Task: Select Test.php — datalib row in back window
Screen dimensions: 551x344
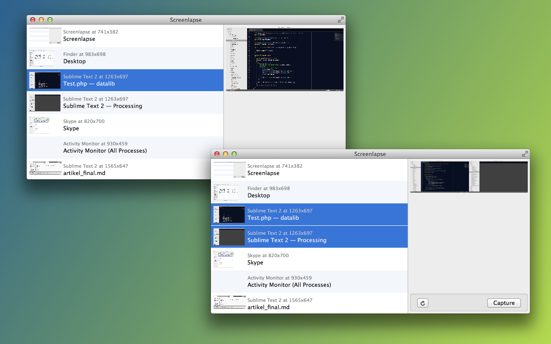Action: tap(125, 80)
